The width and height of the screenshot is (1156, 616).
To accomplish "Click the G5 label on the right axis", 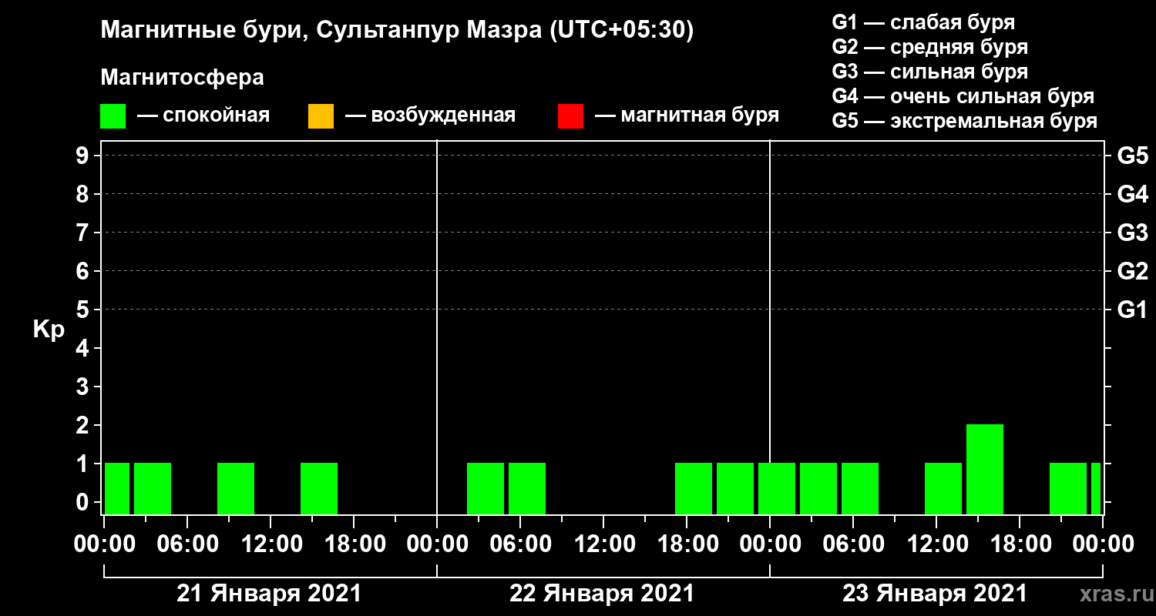I will (1132, 156).
